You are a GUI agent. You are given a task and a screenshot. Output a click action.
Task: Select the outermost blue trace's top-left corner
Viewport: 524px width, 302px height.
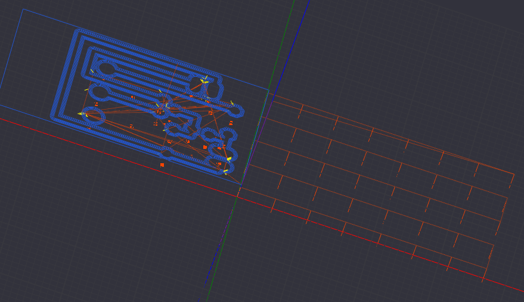coord(77,31)
